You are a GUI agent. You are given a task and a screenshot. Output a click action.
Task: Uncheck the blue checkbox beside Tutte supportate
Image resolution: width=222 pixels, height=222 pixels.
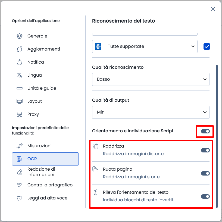(207, 46)
